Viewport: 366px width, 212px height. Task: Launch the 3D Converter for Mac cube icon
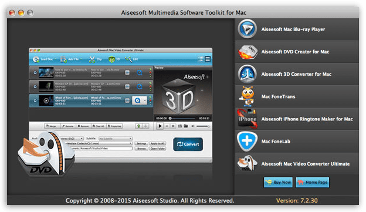(247, 74)
